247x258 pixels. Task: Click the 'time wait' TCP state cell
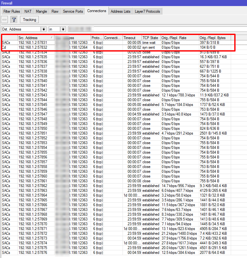click(149, 43)
